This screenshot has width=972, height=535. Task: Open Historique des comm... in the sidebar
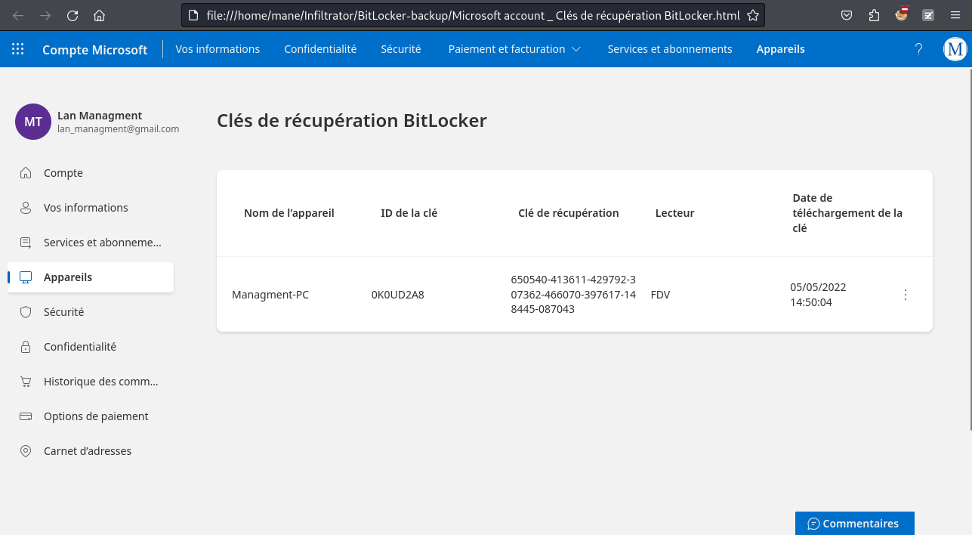pyautogui.click(x=91, y=382)
